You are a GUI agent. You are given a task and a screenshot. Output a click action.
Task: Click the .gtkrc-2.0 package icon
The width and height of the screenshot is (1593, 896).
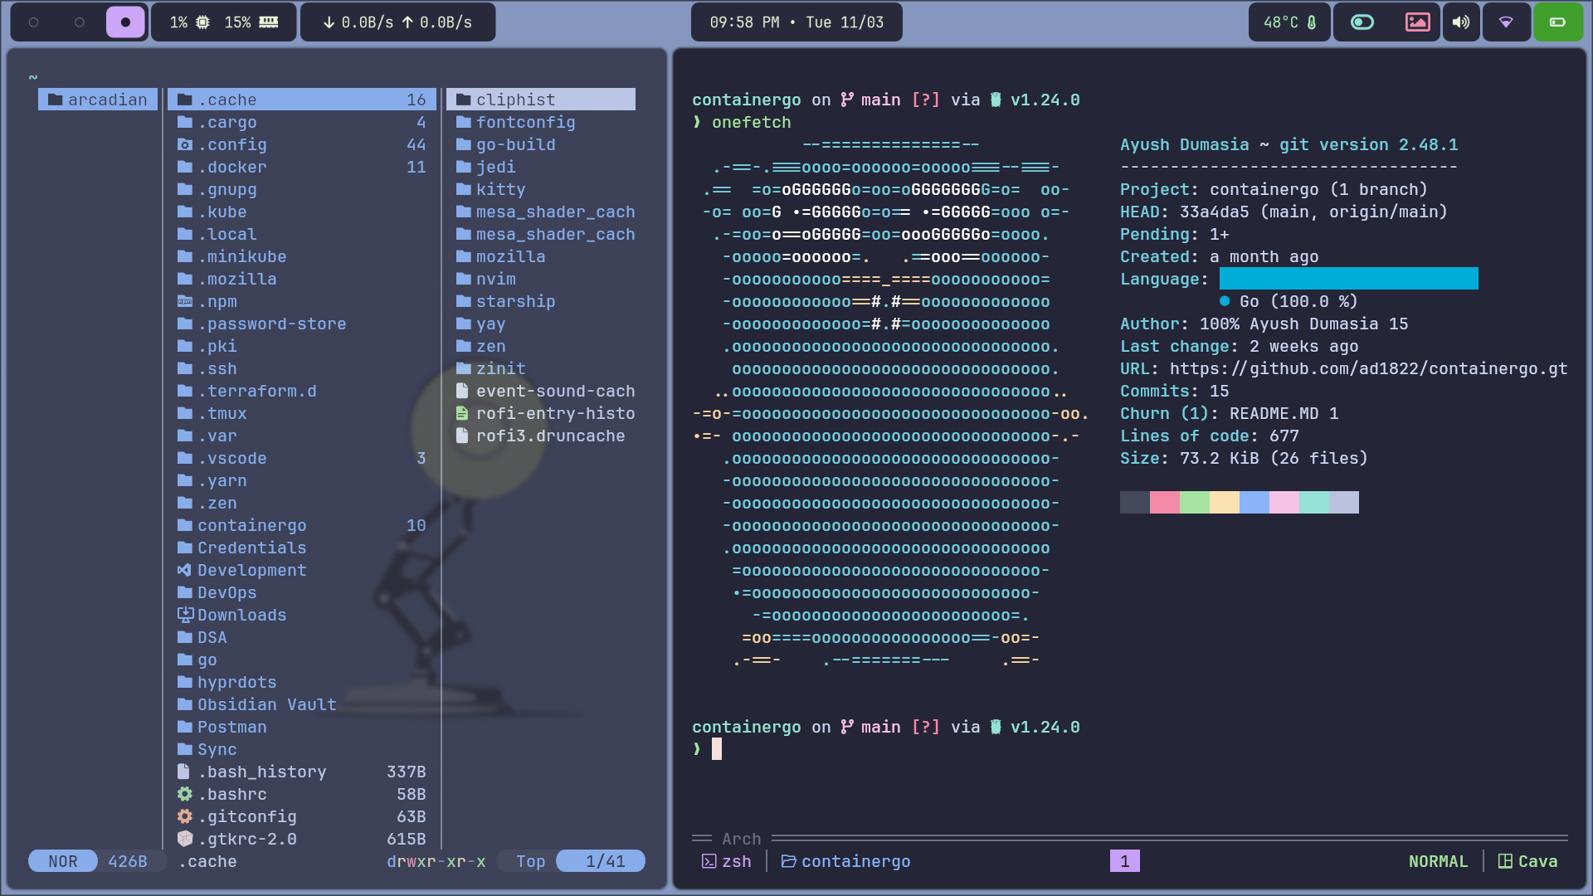pyautogui.click(x=185, y=839)
